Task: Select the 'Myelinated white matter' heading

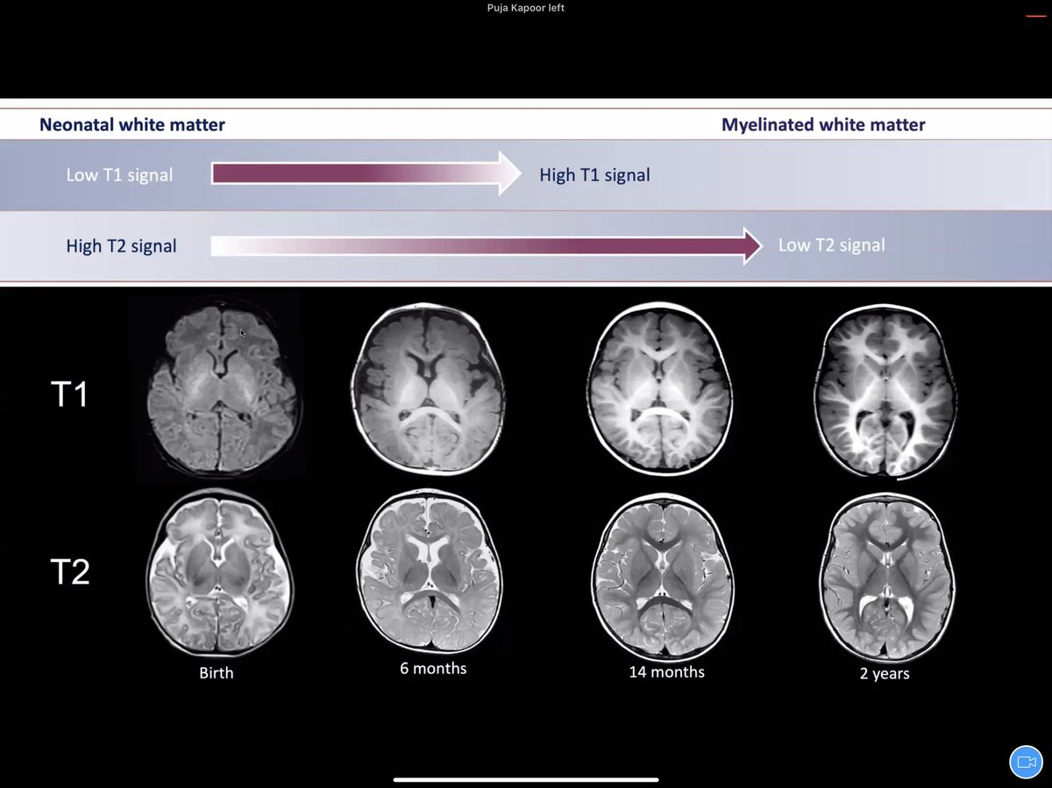Action: pyautogui.click(x=823, y=124)
